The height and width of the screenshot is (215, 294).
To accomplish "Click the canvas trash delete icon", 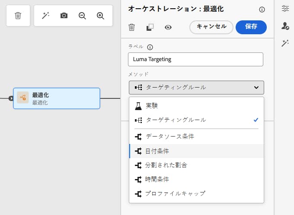I will 18,16.
